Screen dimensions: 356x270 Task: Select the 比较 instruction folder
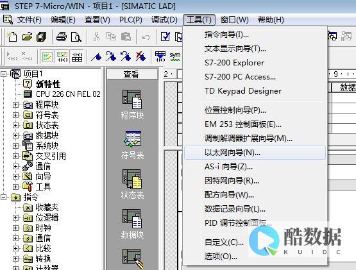[43, 248]
